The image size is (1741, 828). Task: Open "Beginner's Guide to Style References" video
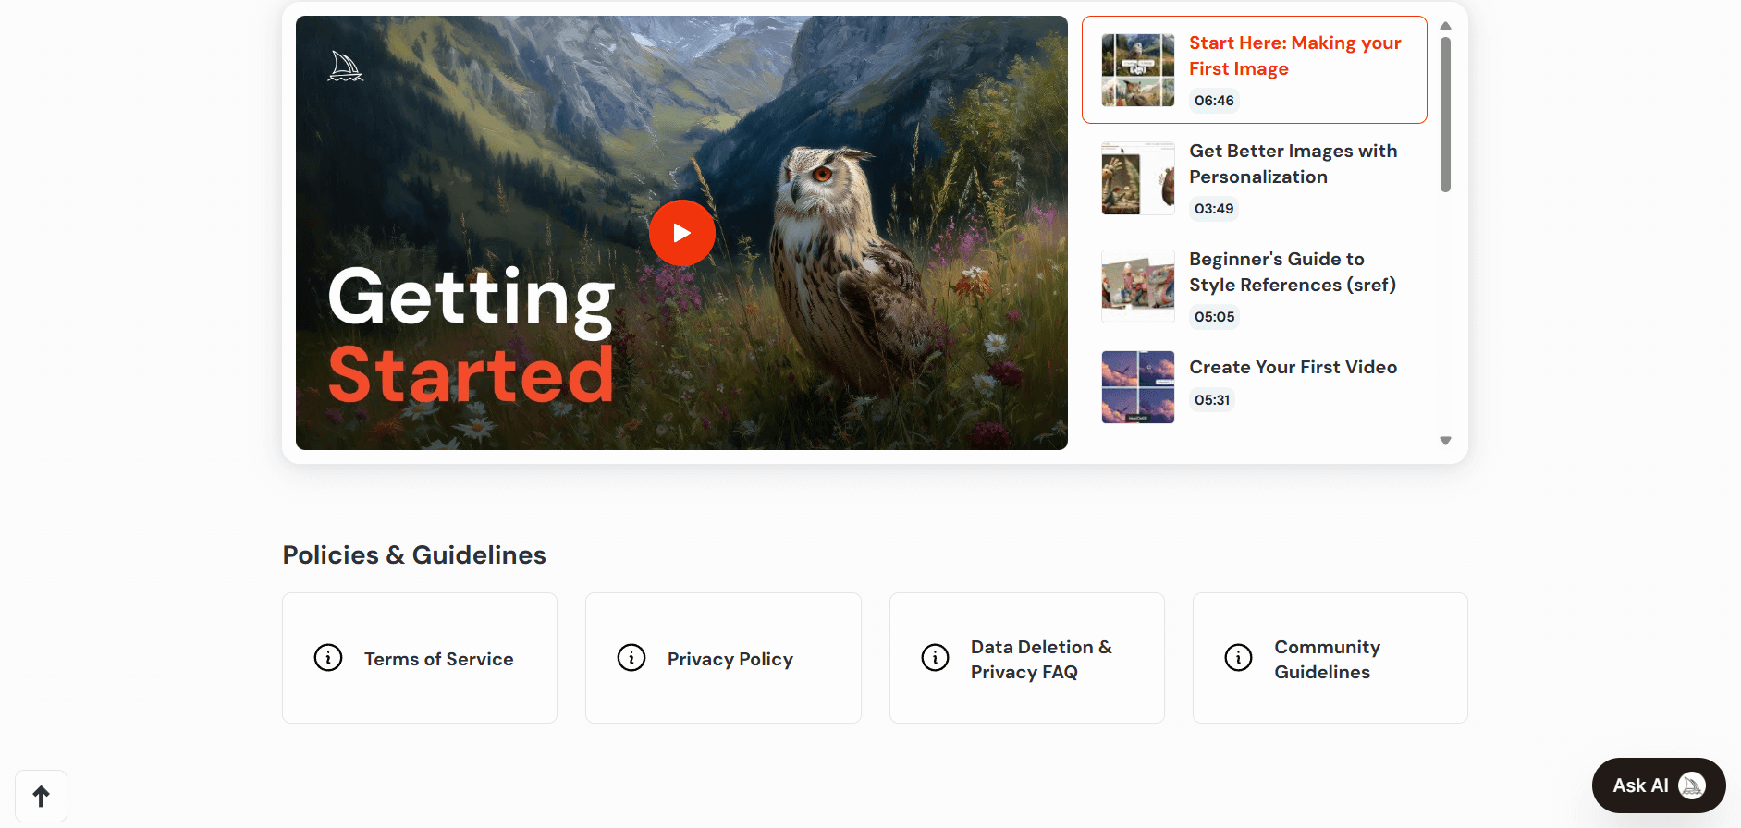click(1292, 273)
